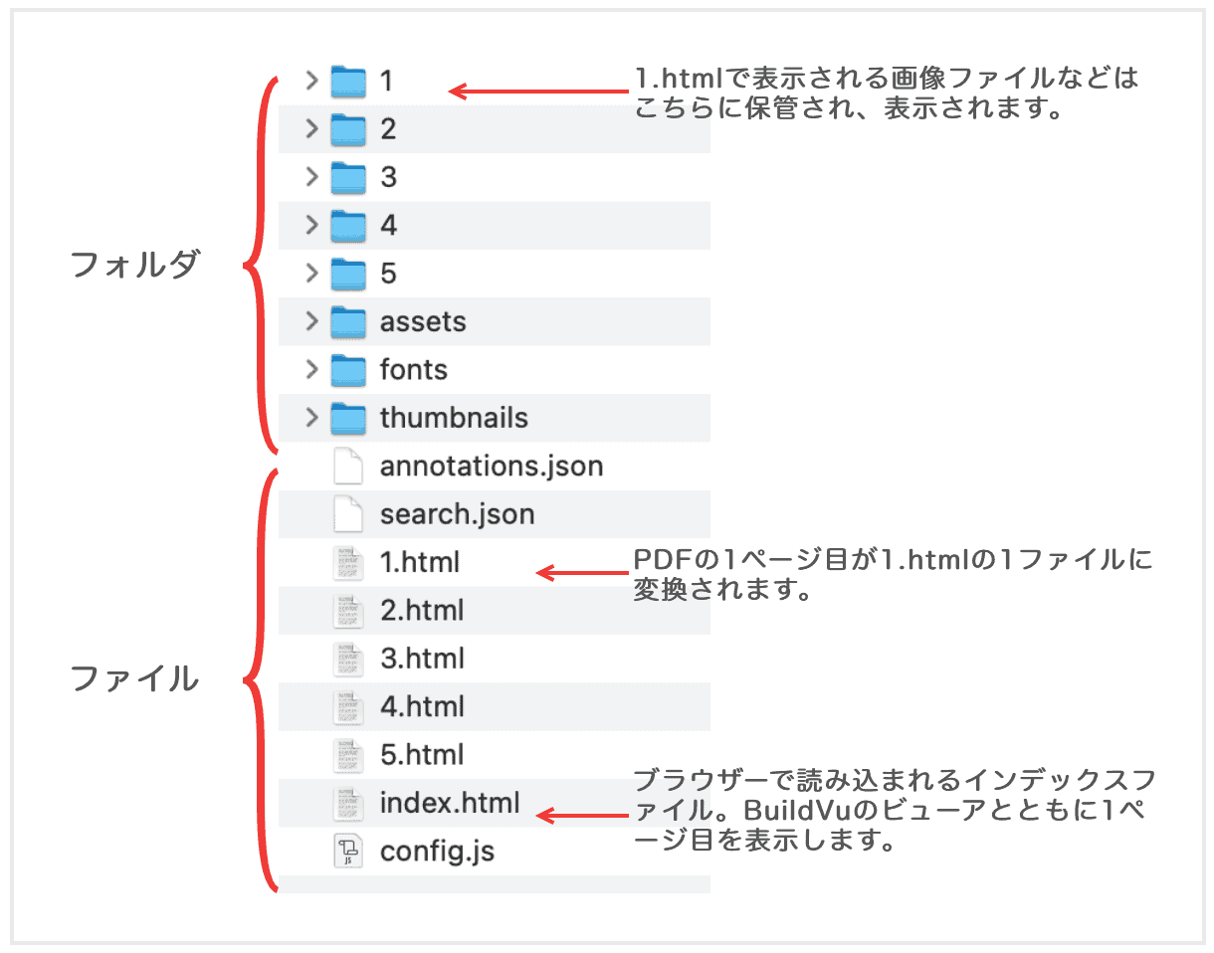Expand the fonts folder chevron
1214x953 pixels.
[x=311, y=369]
